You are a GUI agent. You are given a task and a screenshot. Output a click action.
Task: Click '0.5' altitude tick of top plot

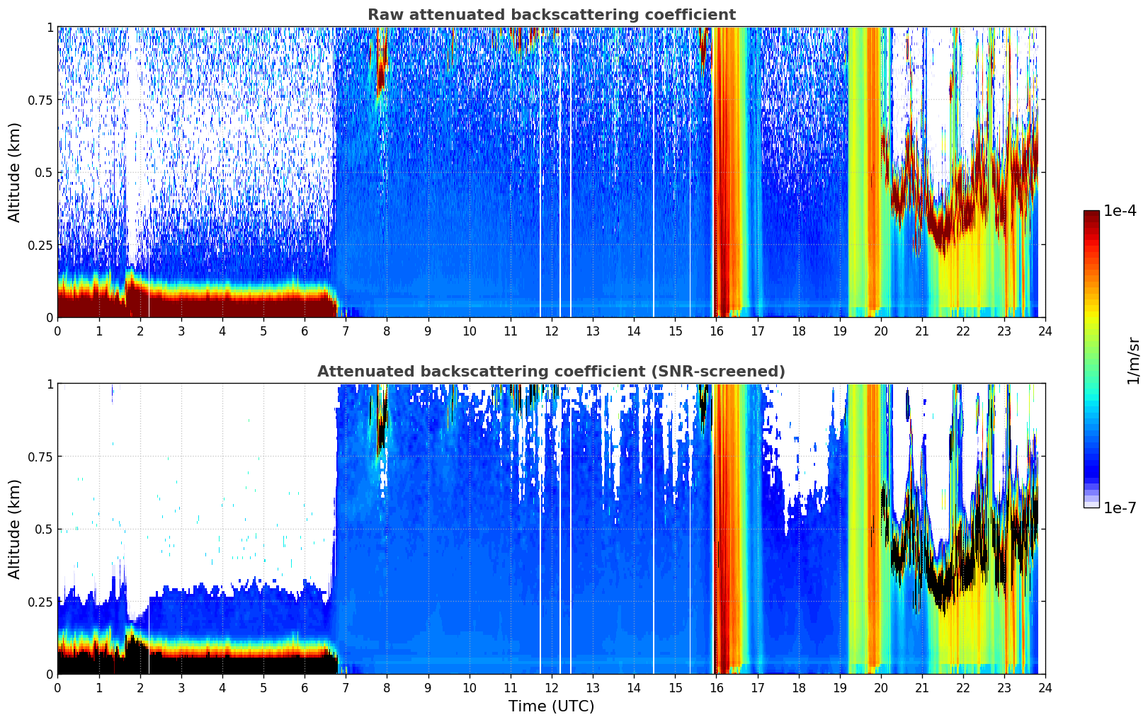[x=43, y=172]
